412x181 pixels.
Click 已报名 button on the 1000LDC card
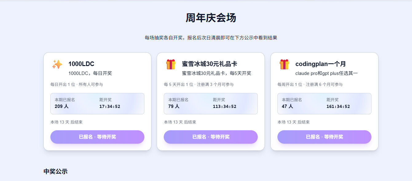(x=97, y=137)
